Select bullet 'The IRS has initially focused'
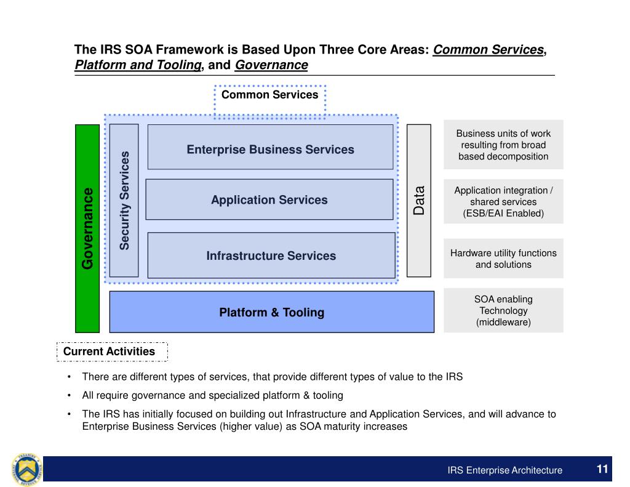The height and width of the screenshot is (487, 630). pyautogui.click(x=319, y=420)
